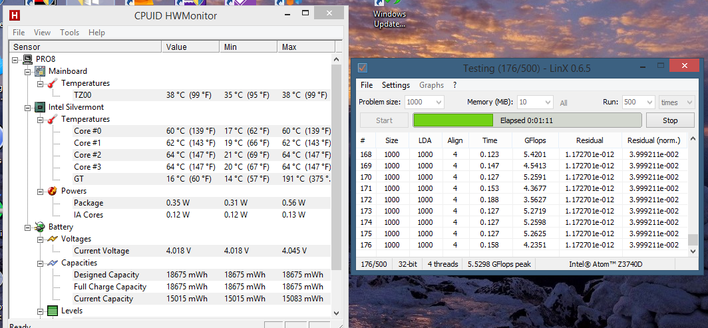Click the Powers flame icon

[x=53, y=191]
